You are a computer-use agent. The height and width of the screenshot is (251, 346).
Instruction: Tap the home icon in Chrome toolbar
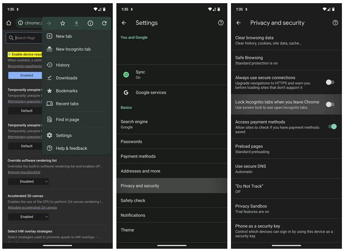click(9, 23)
